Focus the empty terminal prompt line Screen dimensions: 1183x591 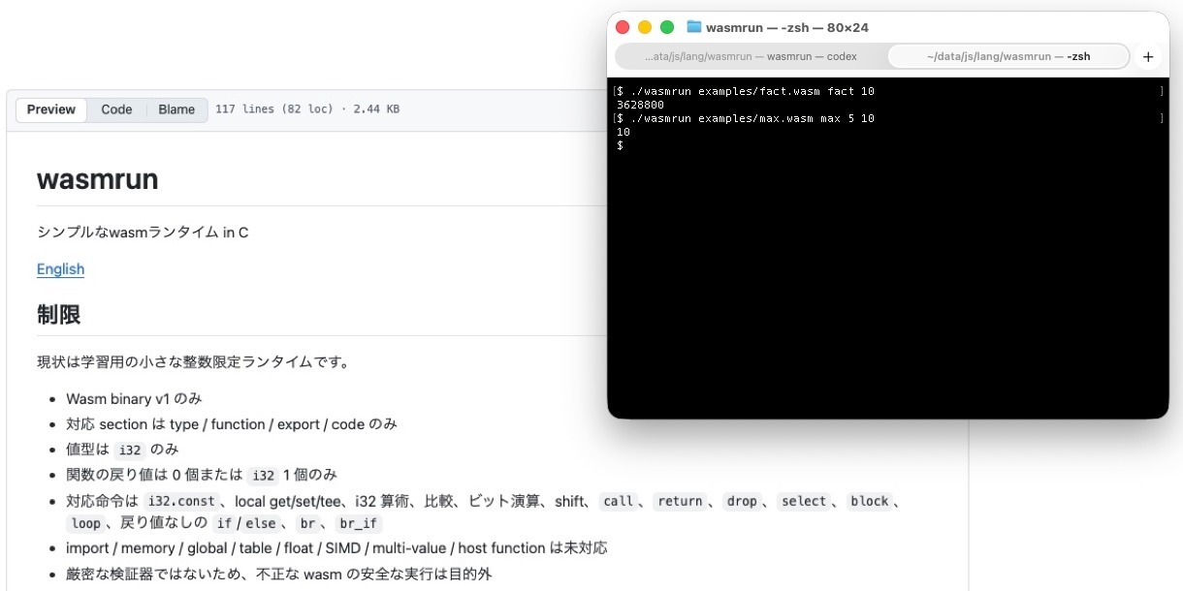[679, 145]
